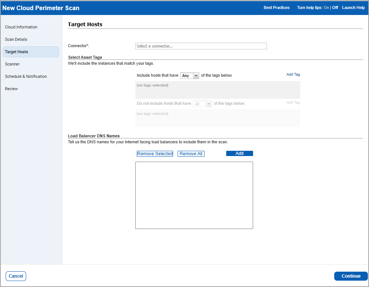This screenshot has width=369, height=287.
Task: Click Continue to proceed
Action: tap(351, 276)
